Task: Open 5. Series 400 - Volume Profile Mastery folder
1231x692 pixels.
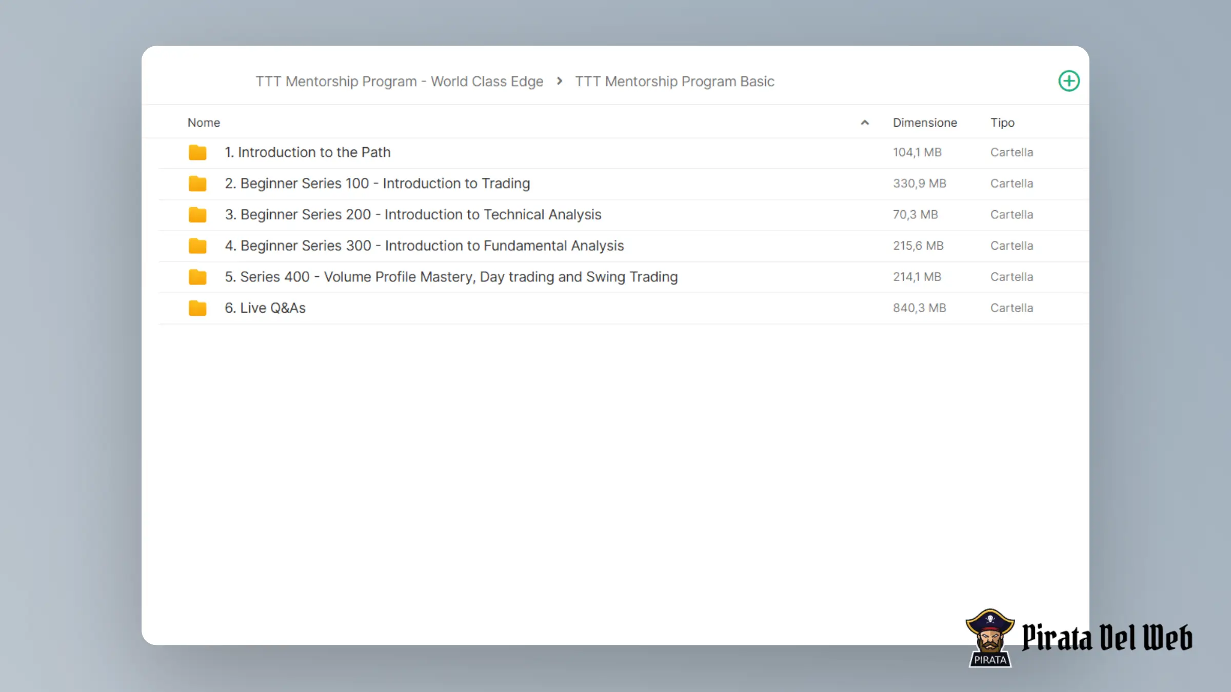Action: 451,277
